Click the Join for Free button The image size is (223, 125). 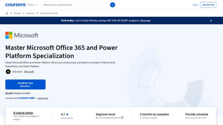tap(208, 5)
